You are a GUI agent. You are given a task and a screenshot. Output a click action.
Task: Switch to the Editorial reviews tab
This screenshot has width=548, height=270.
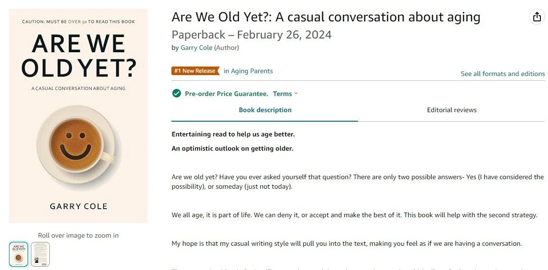point(452,110)
